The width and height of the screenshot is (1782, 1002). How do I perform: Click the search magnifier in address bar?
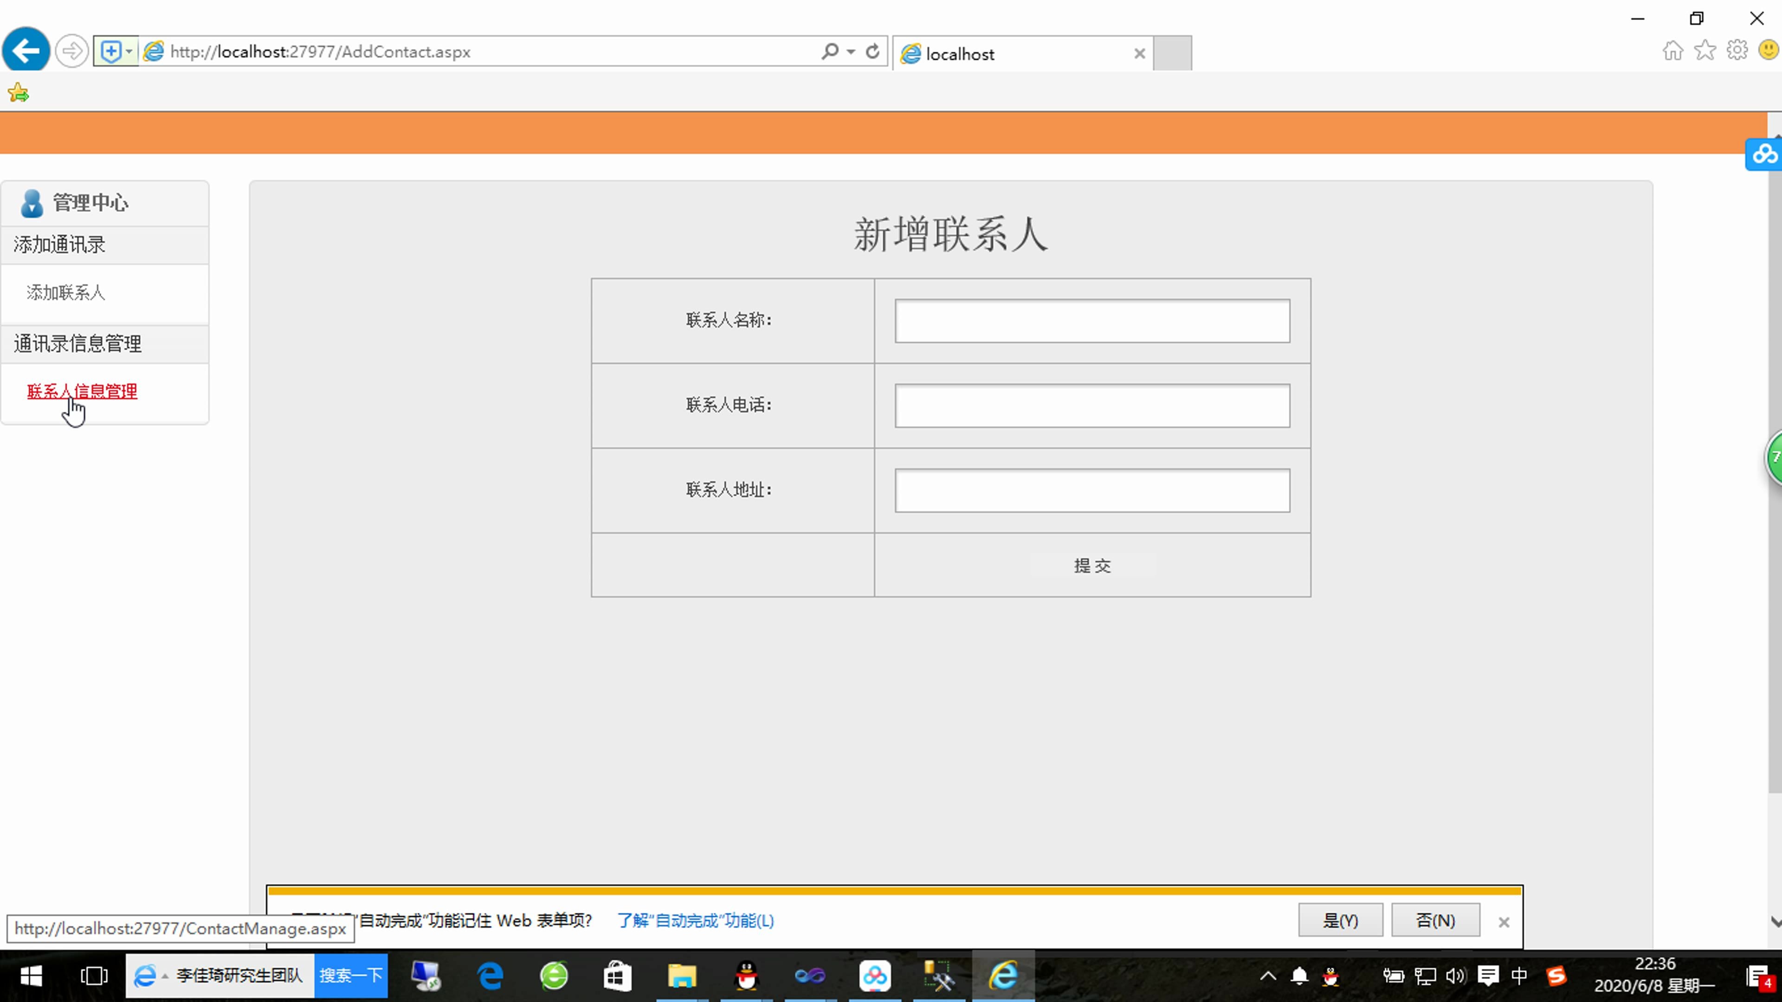coord(829,51)
